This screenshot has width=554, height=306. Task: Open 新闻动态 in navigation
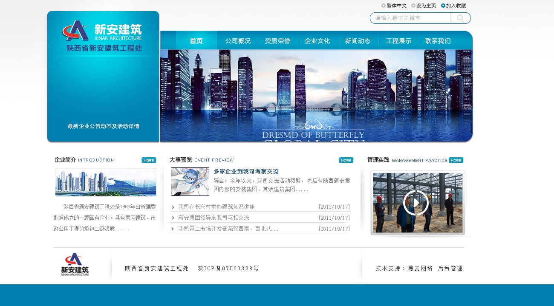[x=358, y=41]
